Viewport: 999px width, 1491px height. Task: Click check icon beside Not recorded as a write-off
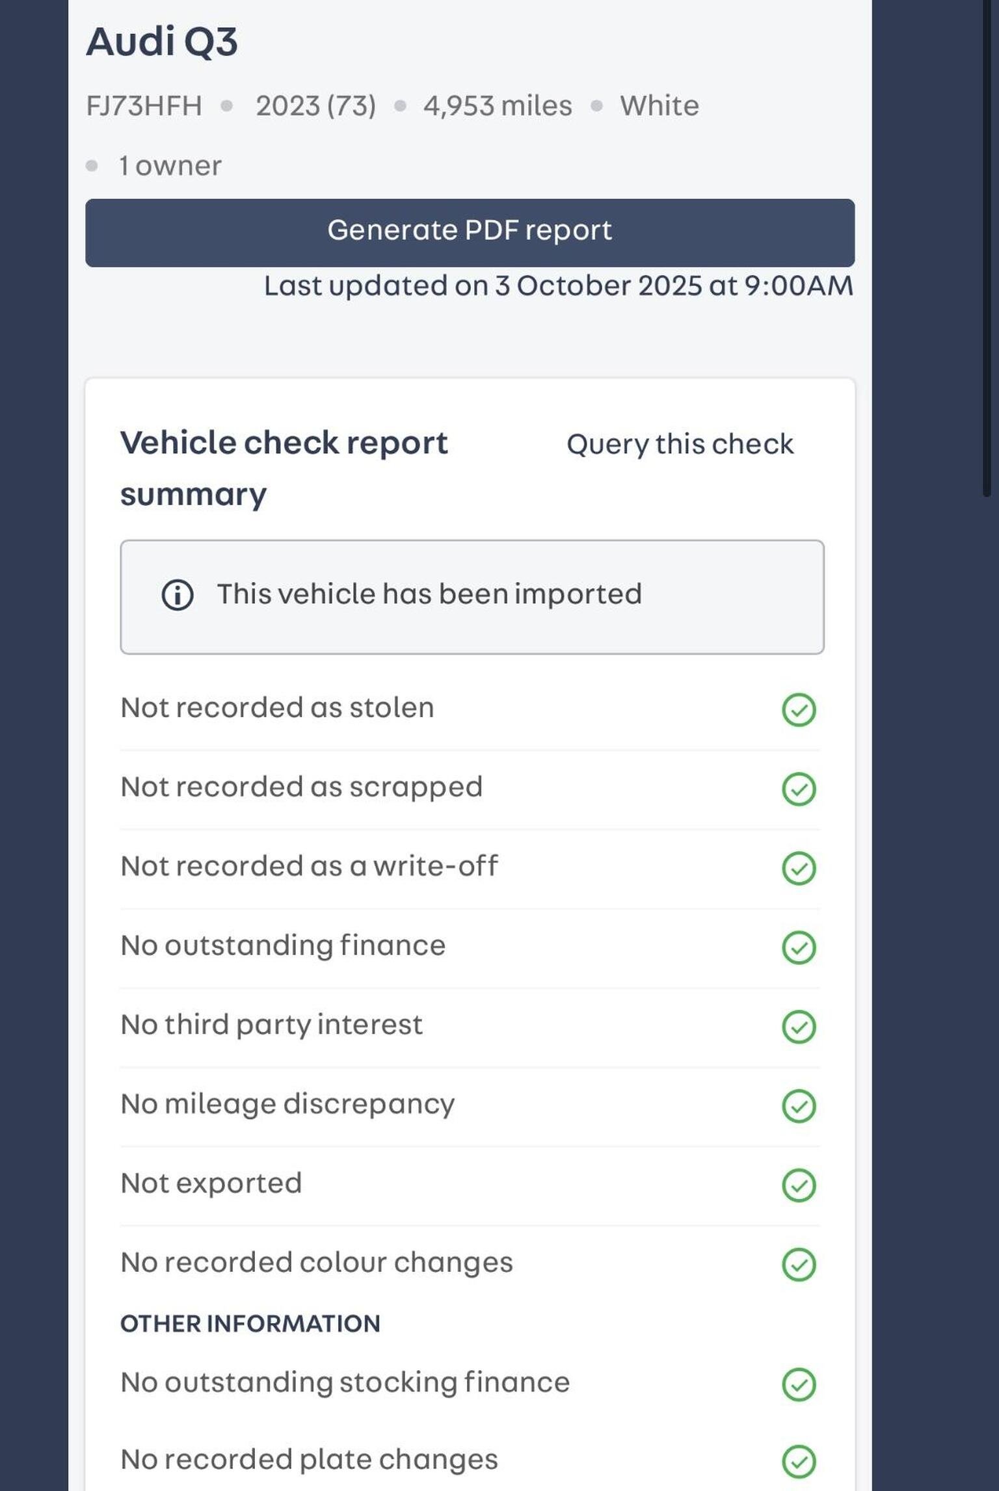coord(799,868)
